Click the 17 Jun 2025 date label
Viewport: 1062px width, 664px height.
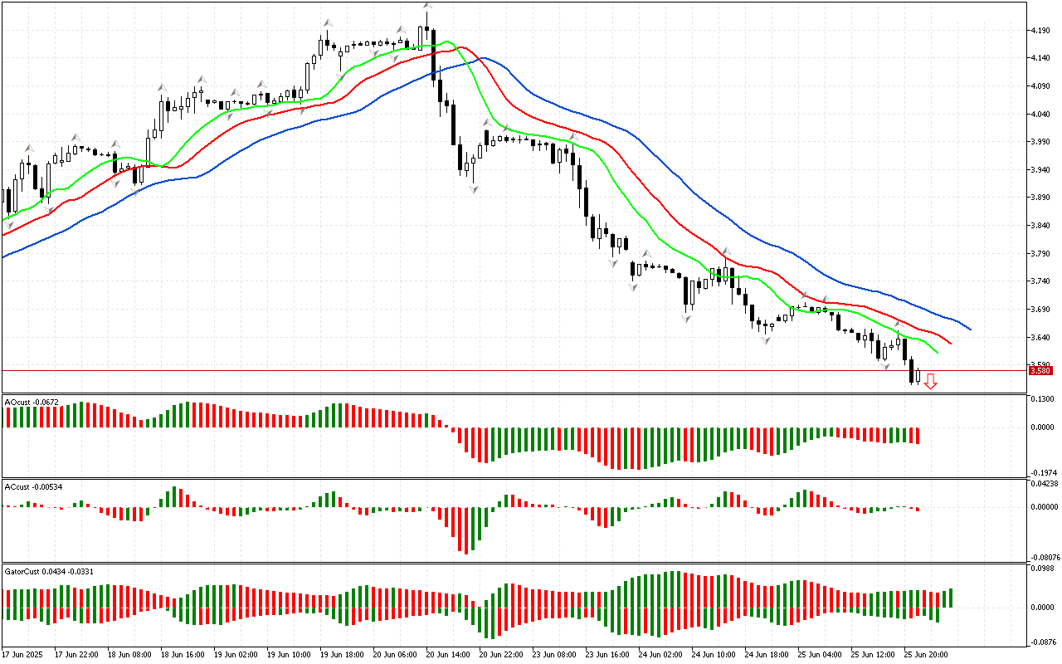[22, 654]
